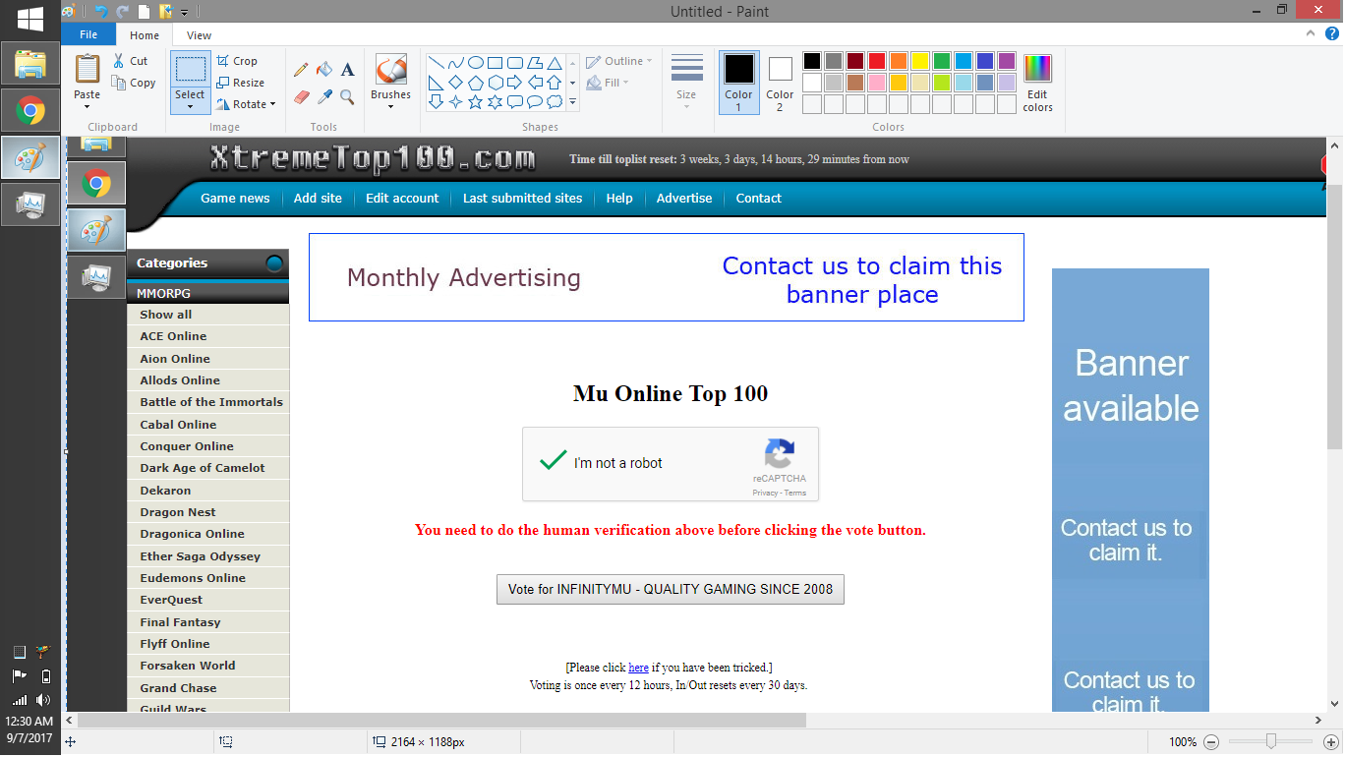The image size is (1345, 757).
Task: Click the New document quick access icon
Action: pos(145,12)
